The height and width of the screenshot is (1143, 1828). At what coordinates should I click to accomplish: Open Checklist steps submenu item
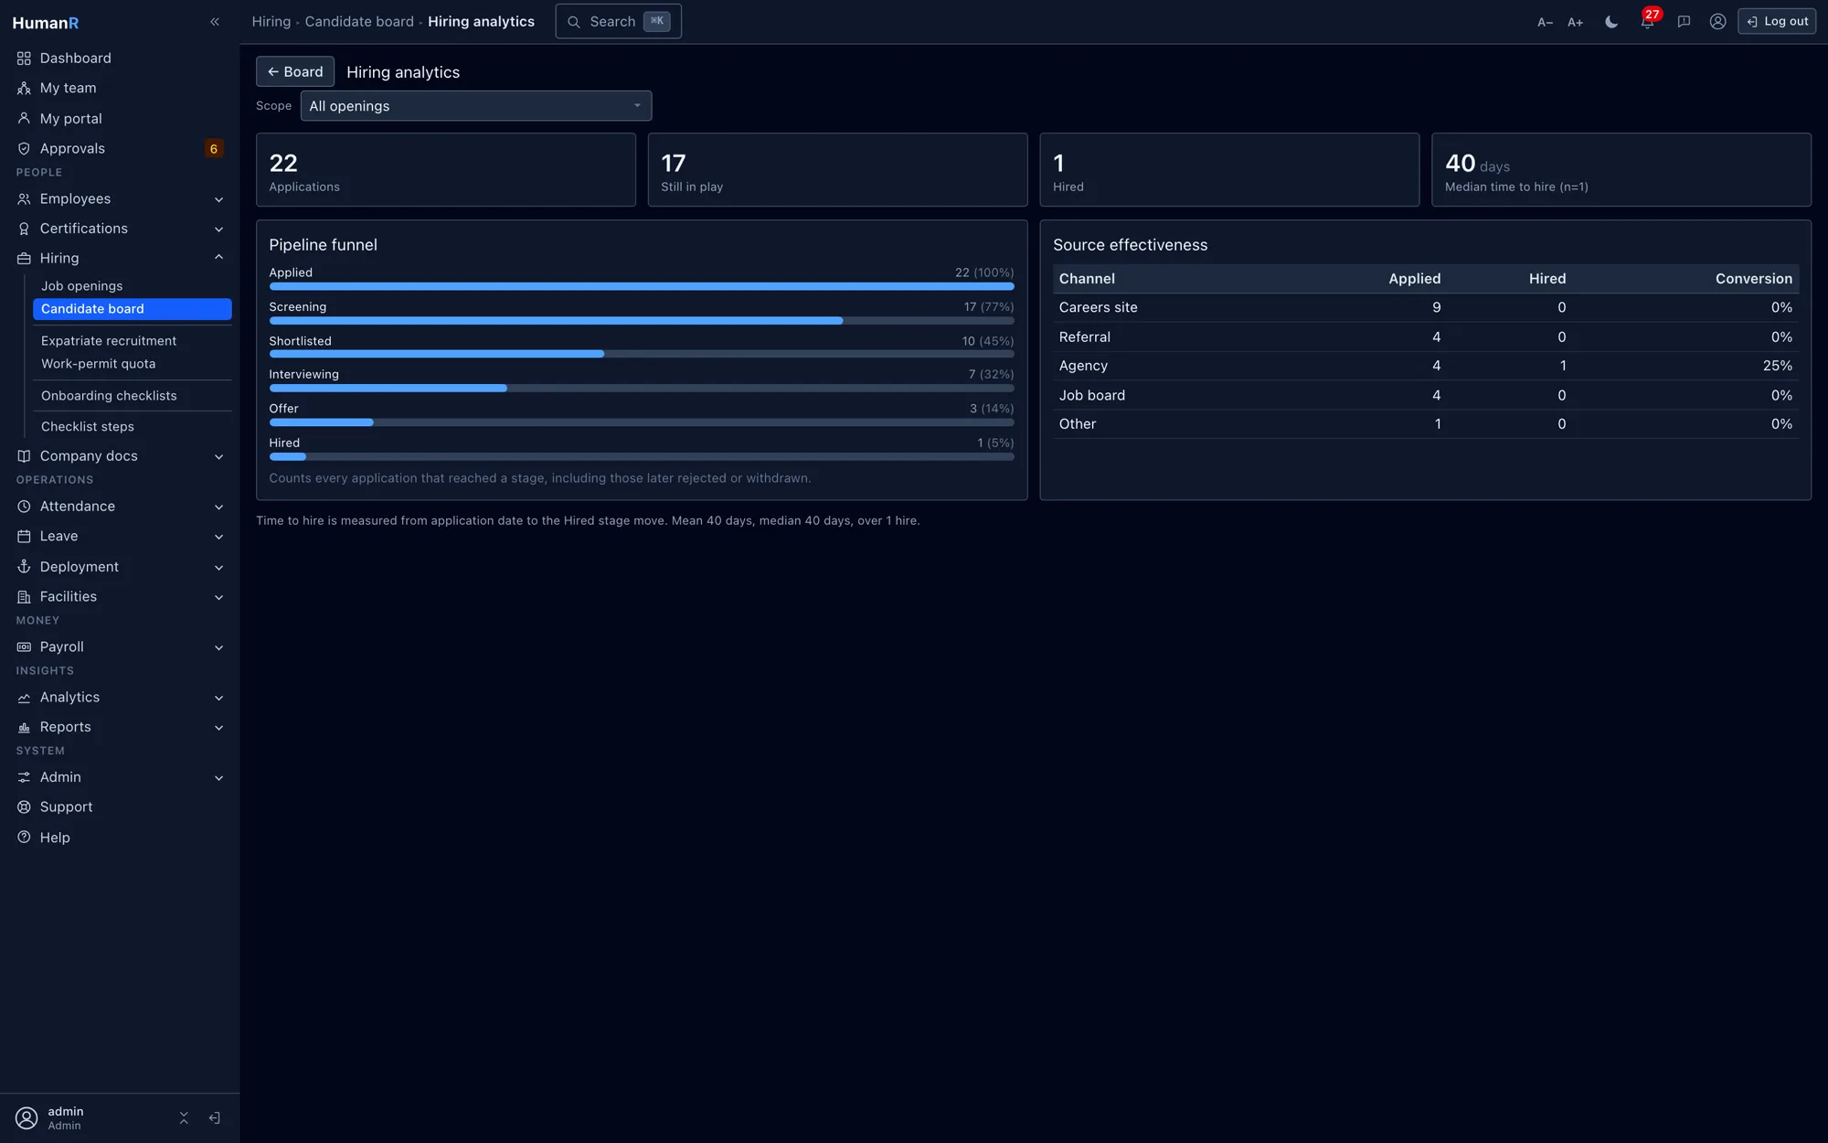pos(132,426)
